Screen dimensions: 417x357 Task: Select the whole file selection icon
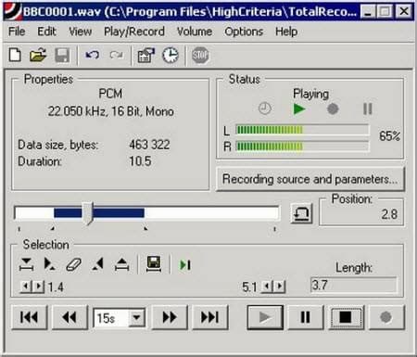[26, 264]
